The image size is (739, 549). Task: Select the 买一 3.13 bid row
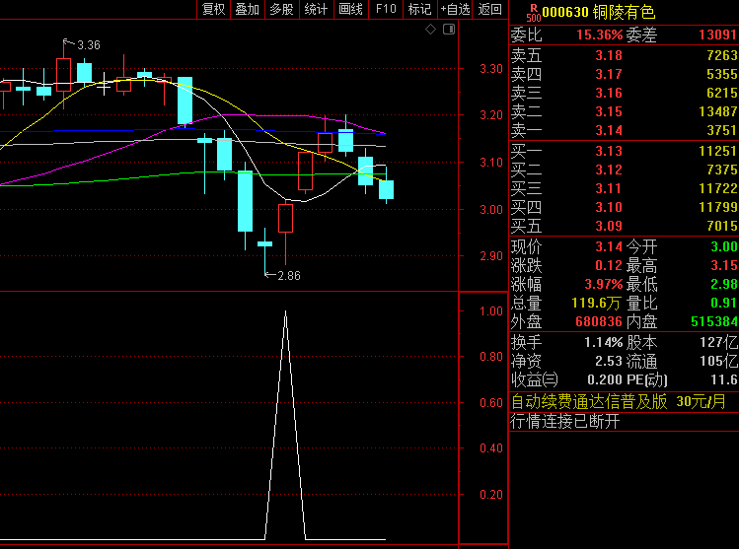tap(624, 151)
